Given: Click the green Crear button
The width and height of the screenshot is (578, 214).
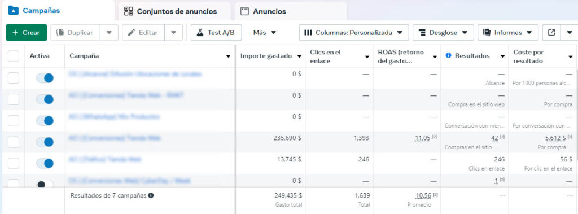Looking at the screenshot, I should [x=27, y=33].
